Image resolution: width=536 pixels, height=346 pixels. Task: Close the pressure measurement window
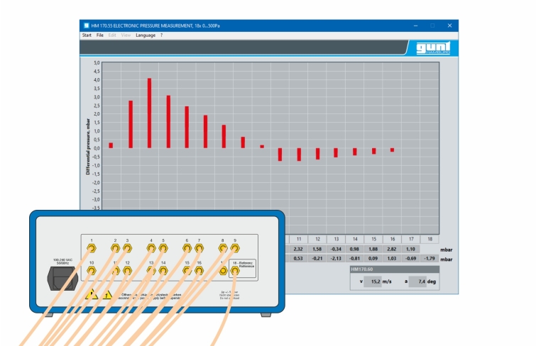coord(449,26)
